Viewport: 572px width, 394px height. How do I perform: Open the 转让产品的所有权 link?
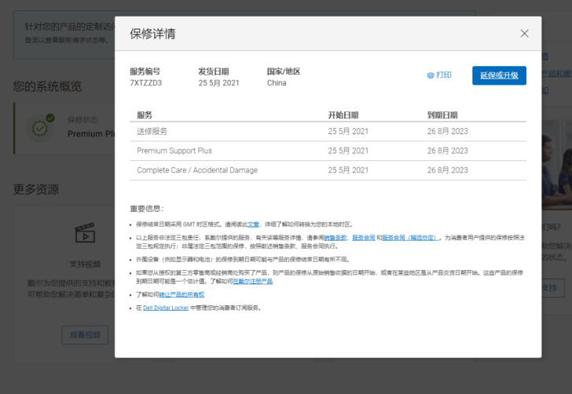coord(181,294)
